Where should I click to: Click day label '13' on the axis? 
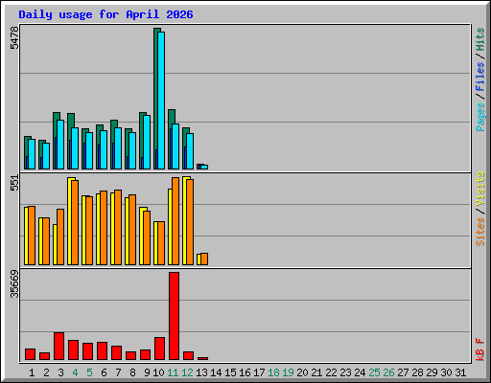point(201,372)
